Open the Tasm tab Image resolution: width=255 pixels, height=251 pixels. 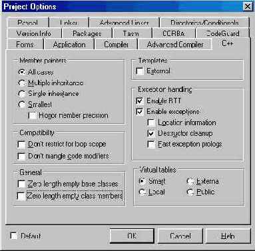coord(131,33)
